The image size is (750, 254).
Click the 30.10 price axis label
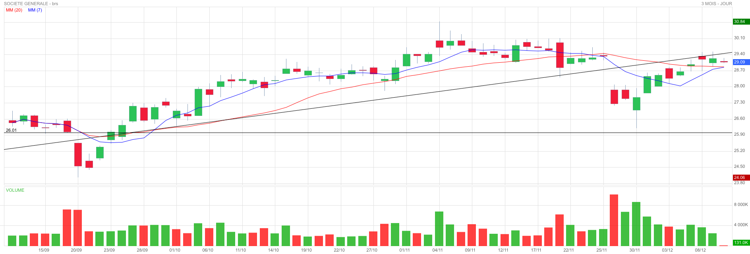(739, 38)
